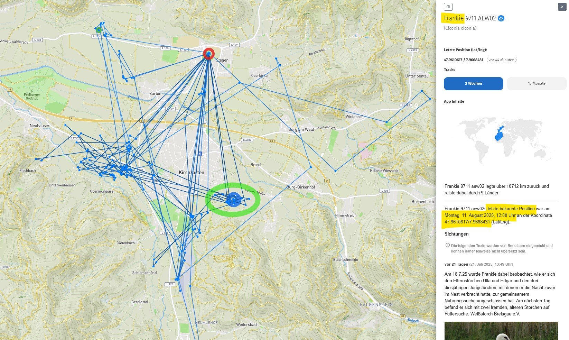
Task: Click the Burg-Birkenhof map label
Action: pos(300,187)
